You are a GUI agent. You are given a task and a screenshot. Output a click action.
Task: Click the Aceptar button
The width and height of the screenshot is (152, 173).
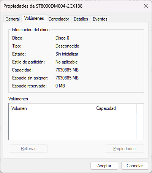(x=104, y=166)
